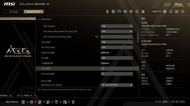Click the 2000MHz GT frequency value
This screenshot has width=190, height=106.
point(105,63)
